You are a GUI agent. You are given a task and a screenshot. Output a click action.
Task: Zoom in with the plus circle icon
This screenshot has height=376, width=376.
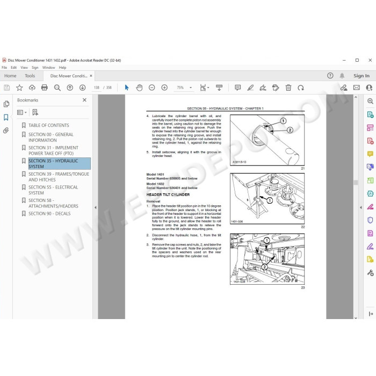click(x=164, y=88)
